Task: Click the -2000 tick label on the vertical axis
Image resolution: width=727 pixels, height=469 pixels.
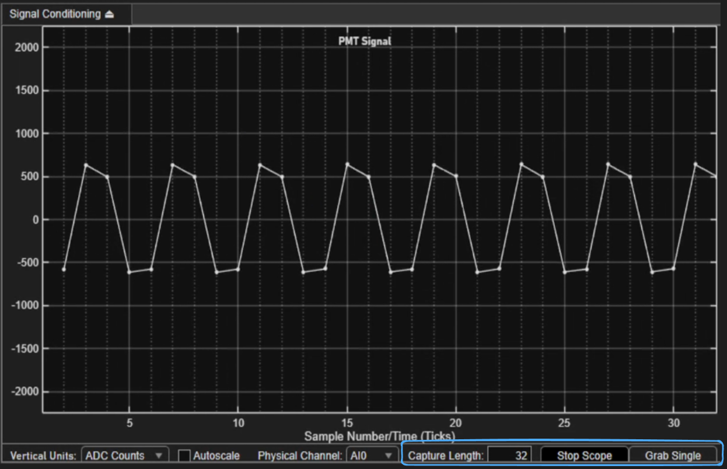Action: tap(25, 392)
